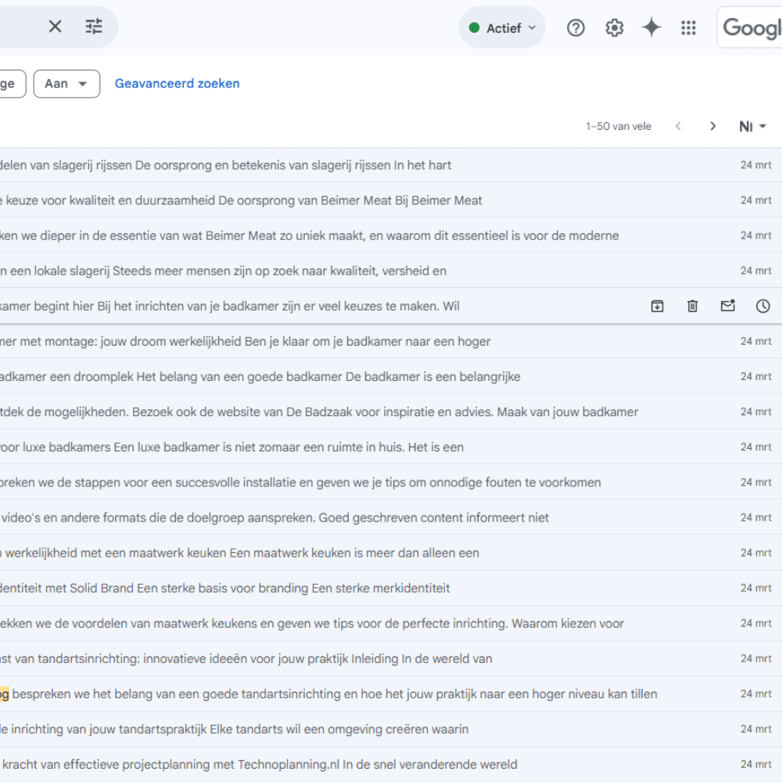
Task: Open the Help question mark icon
Action: [576, 28]
